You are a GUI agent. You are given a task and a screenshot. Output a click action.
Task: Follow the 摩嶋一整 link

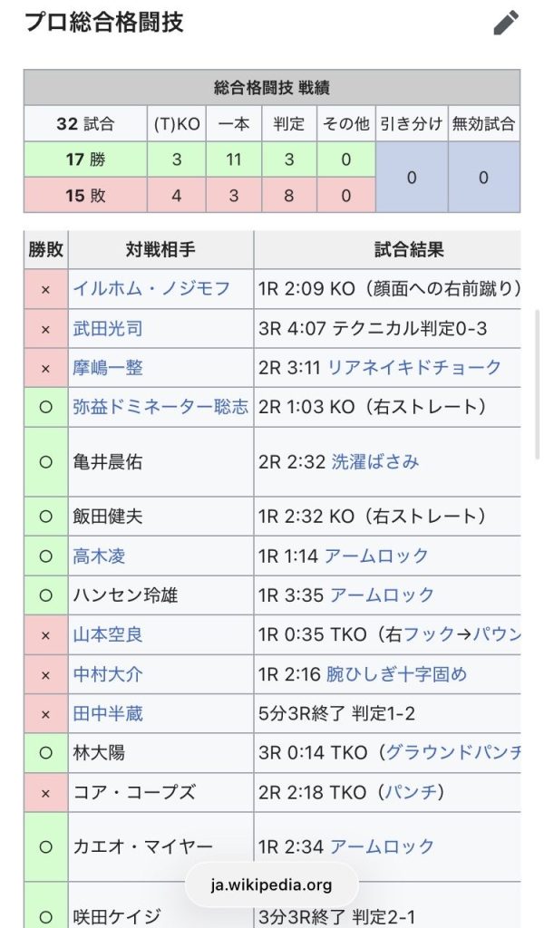(x=108, y=367)
